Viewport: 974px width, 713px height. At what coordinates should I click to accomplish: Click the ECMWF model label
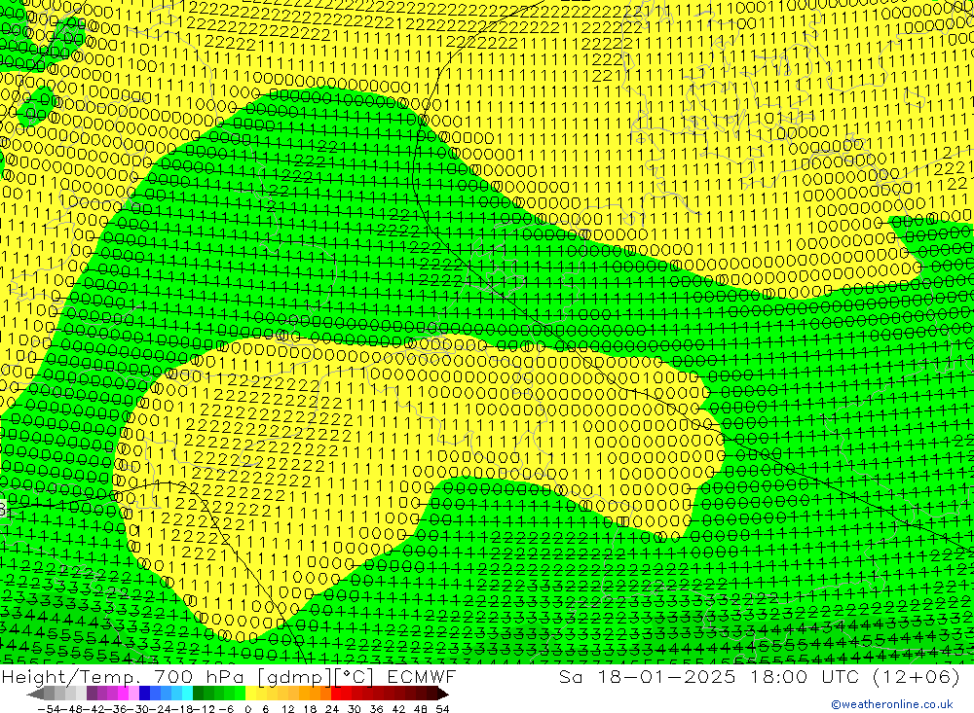pos(422,676)
